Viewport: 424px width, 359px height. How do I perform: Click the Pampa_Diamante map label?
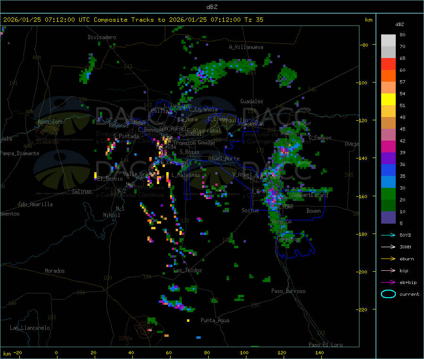tap(20, 153)
